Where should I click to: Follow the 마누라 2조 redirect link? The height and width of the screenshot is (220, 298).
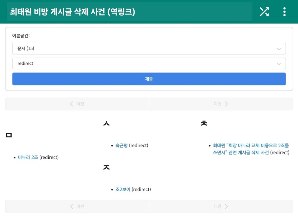[28, 157]
